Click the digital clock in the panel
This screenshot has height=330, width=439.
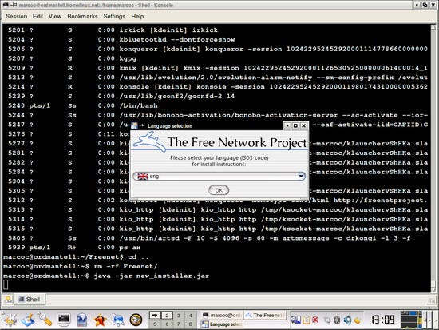[383, 320]
